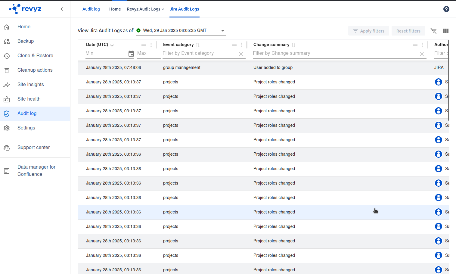The width and height of the screenshot is (456, 274).
Task: Clear the Change summary filter
Action: 421,54
